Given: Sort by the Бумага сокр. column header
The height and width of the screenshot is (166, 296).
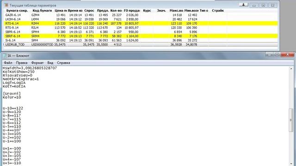Looking at the screenshot, I should click(17, 11).
